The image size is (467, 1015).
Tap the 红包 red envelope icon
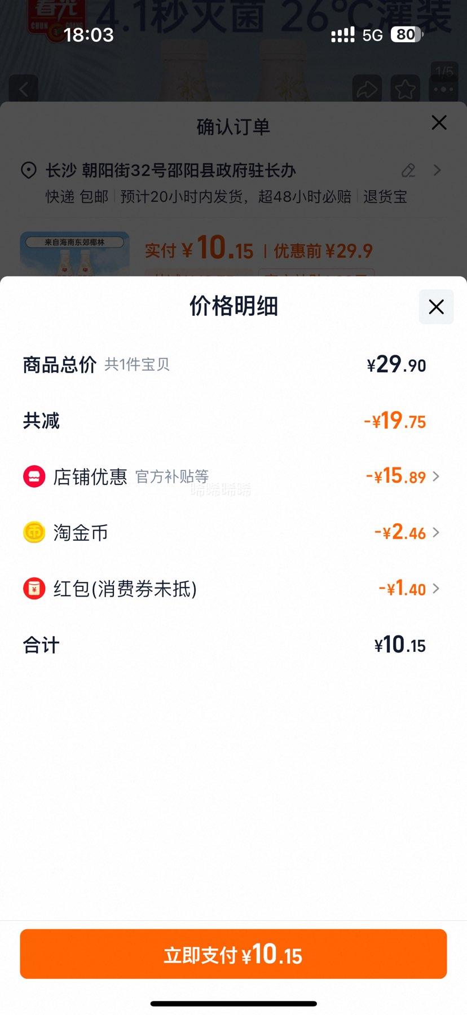[x=34, y=589]
